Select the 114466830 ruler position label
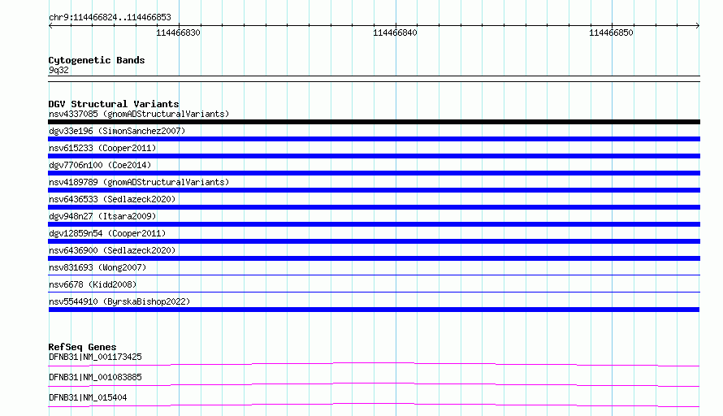Viewport: 723px width, 416px height. point(178,32)
